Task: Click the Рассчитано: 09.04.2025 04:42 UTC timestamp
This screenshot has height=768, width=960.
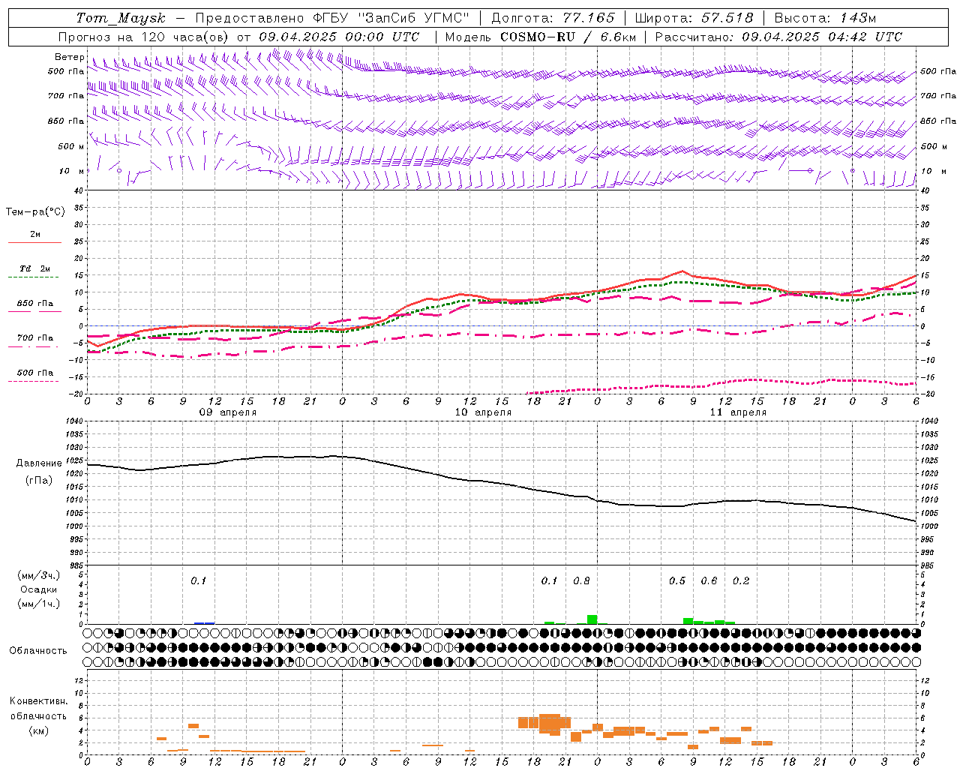Action: pos(778,37)
